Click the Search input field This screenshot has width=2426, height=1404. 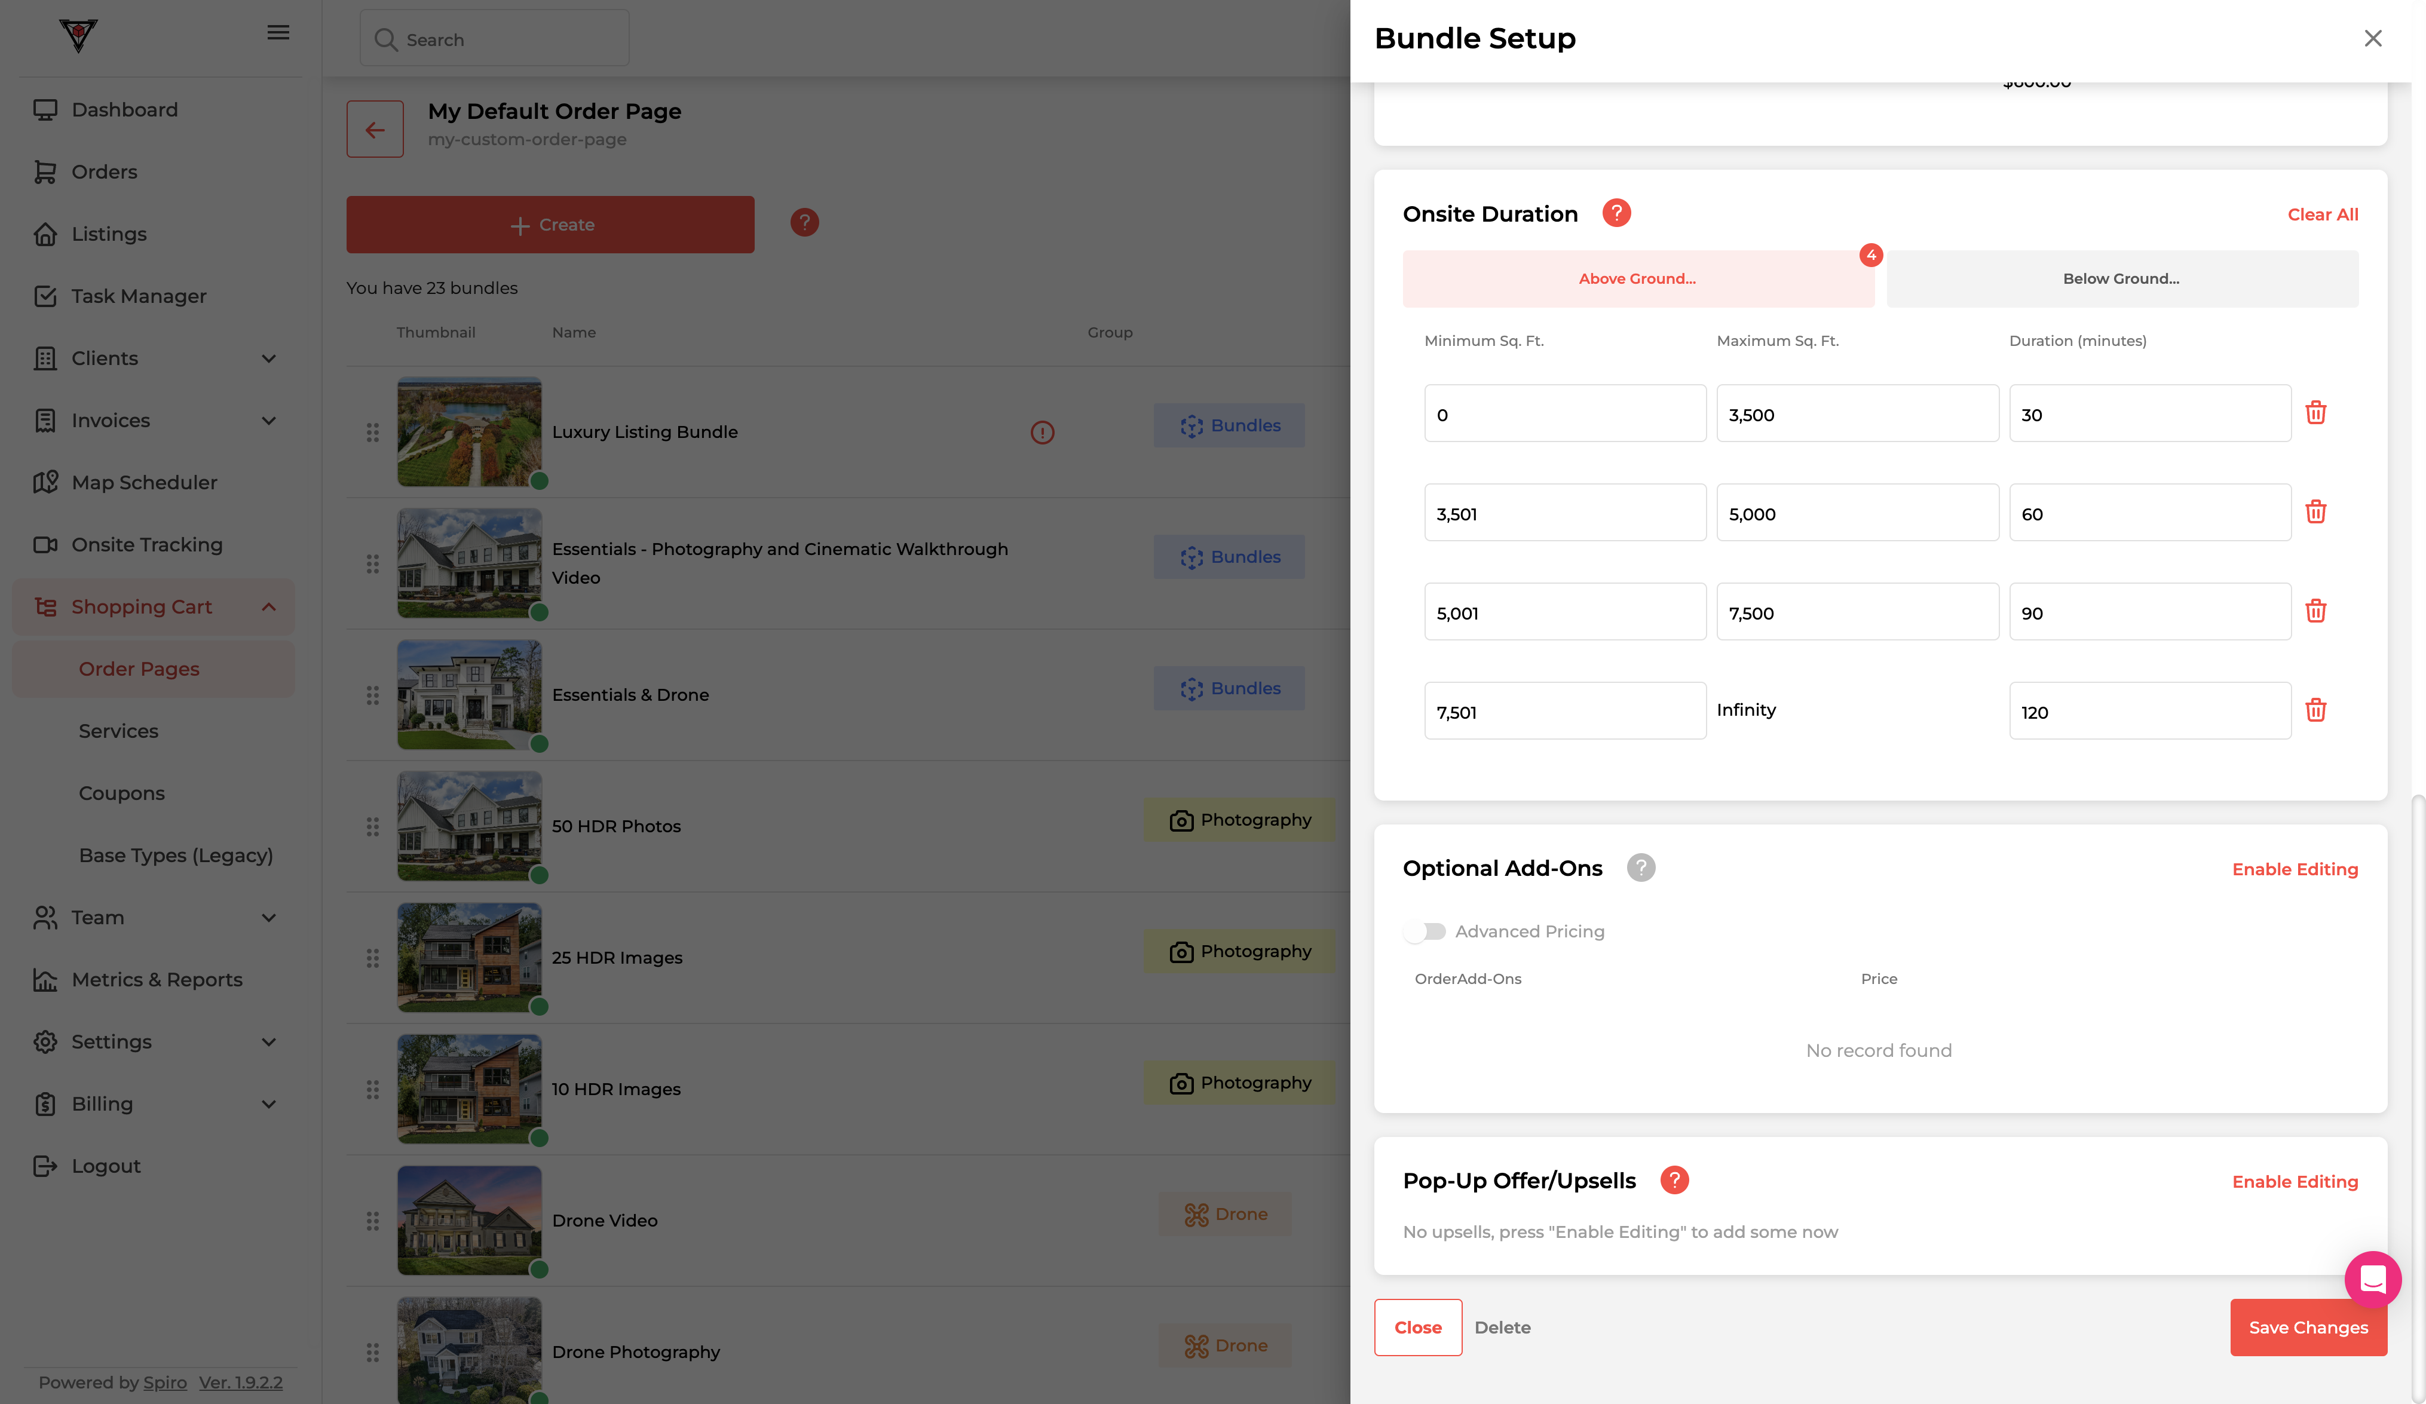coord(494,38)
